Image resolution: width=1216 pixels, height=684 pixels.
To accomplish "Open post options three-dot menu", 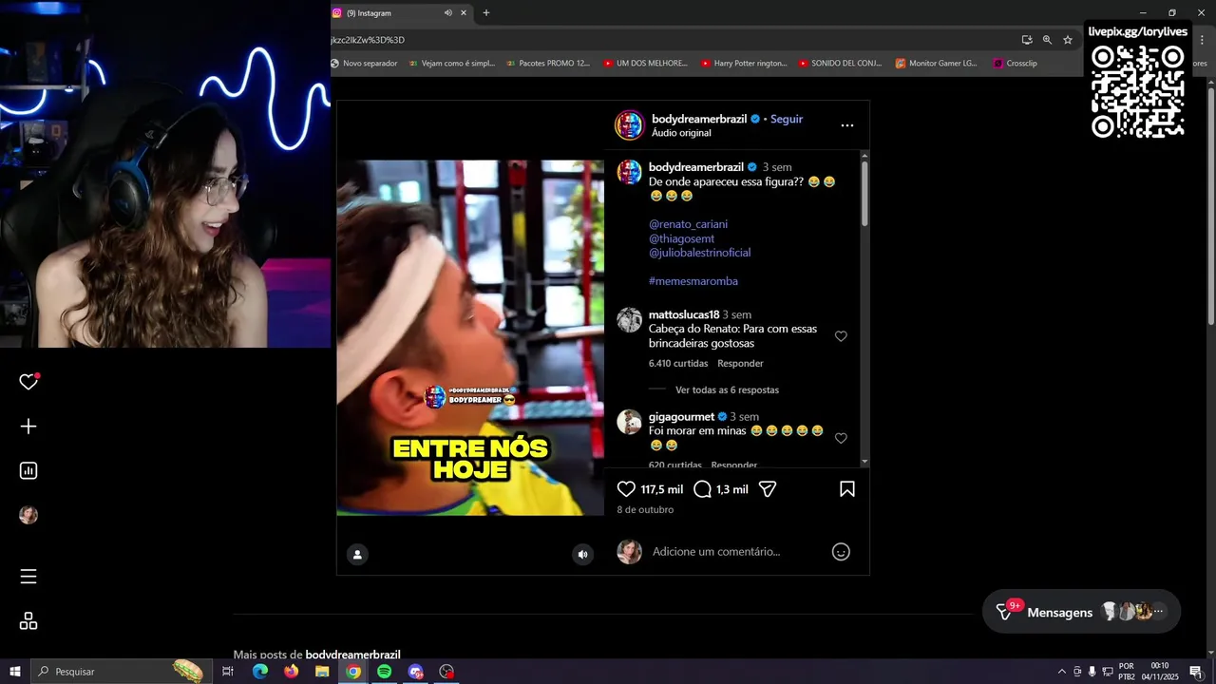I will tap(847, 125).
